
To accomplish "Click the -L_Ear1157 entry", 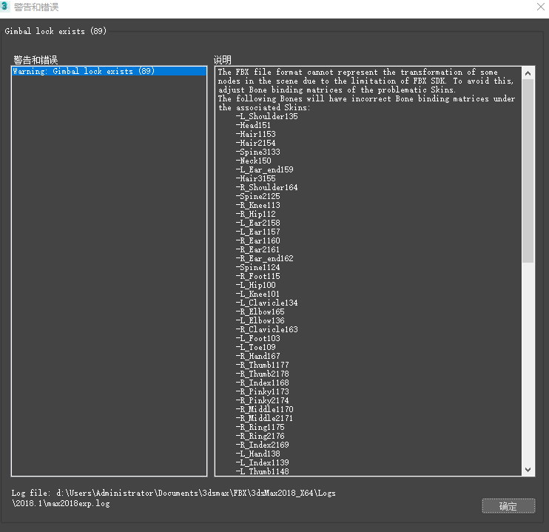I will [258, 232].
